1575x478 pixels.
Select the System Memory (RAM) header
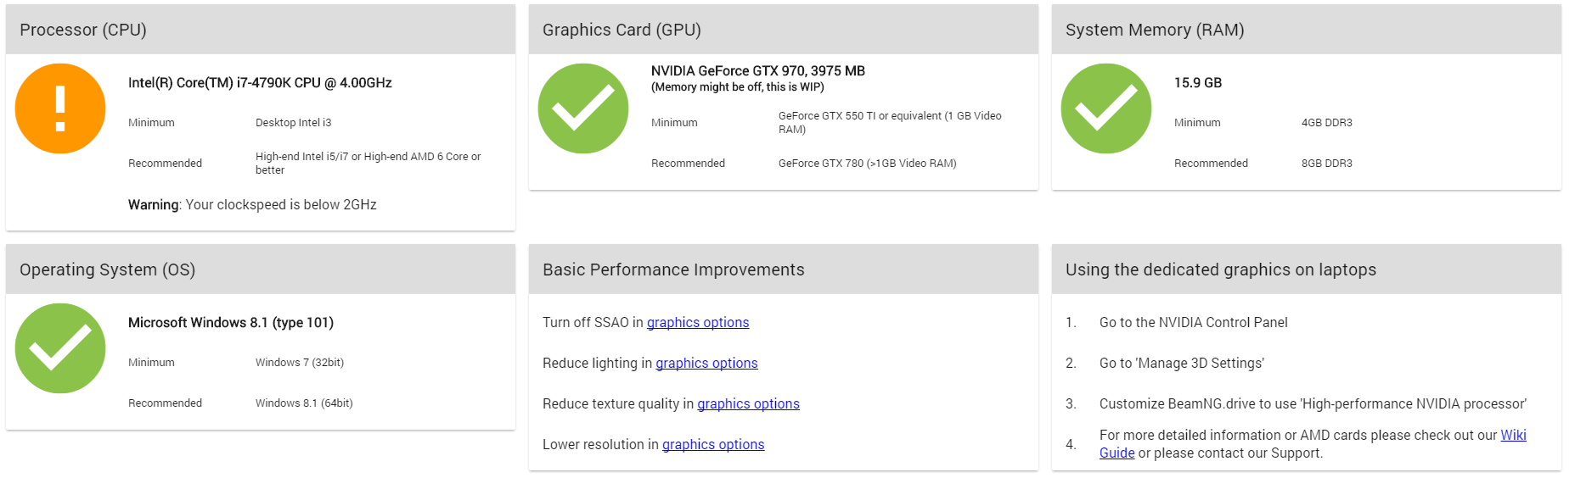1307,30
